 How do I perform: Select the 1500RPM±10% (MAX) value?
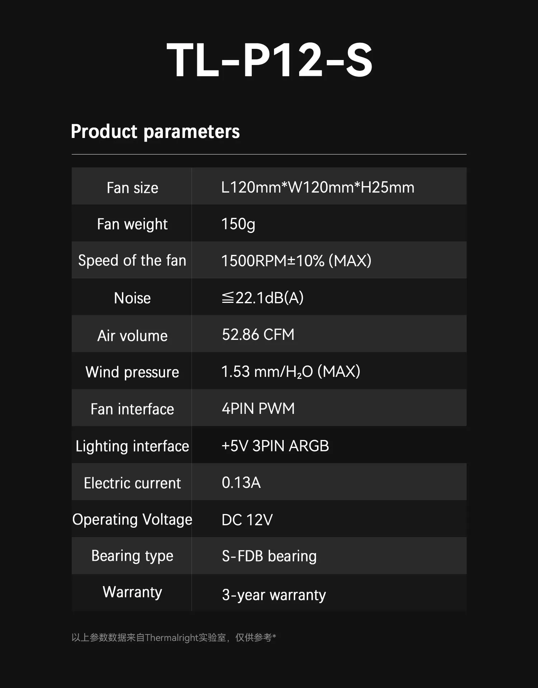(x=296, y=261)
